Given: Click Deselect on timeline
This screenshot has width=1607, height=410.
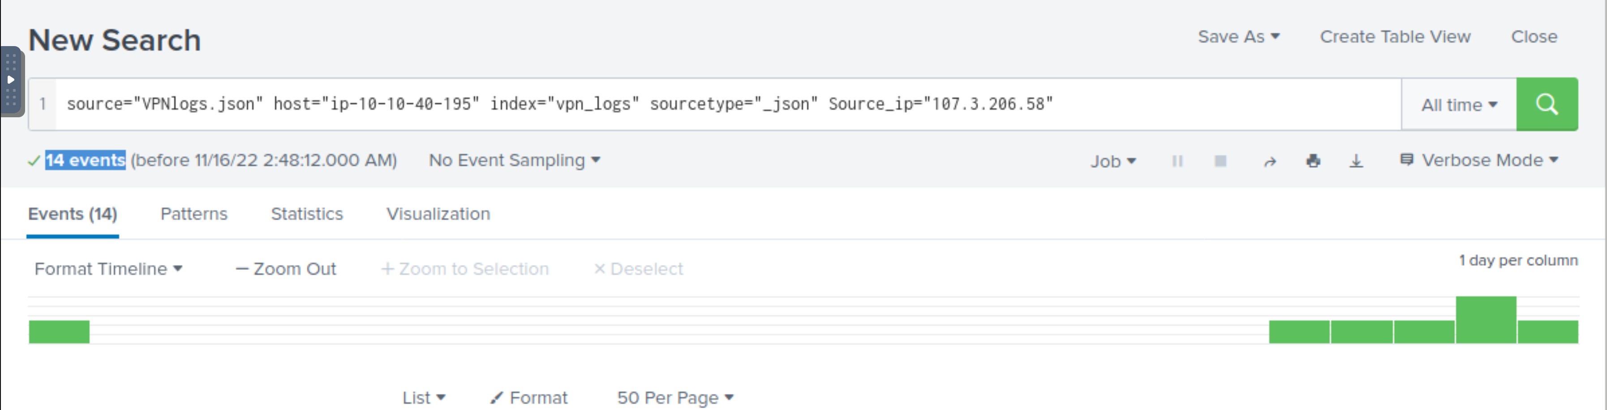Looking at the screenshot, I should [638, 269].
